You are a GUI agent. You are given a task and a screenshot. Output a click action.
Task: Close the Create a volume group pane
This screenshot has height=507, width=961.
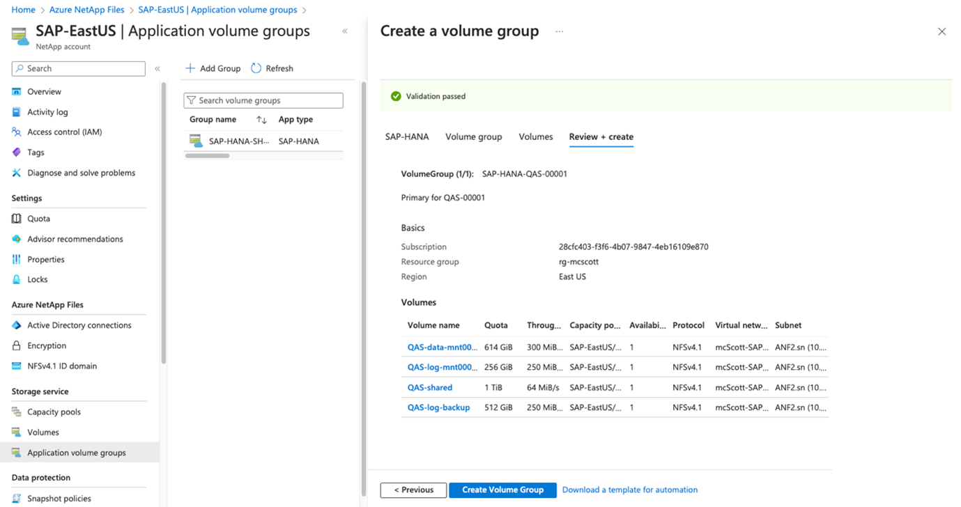click(941, 31)
